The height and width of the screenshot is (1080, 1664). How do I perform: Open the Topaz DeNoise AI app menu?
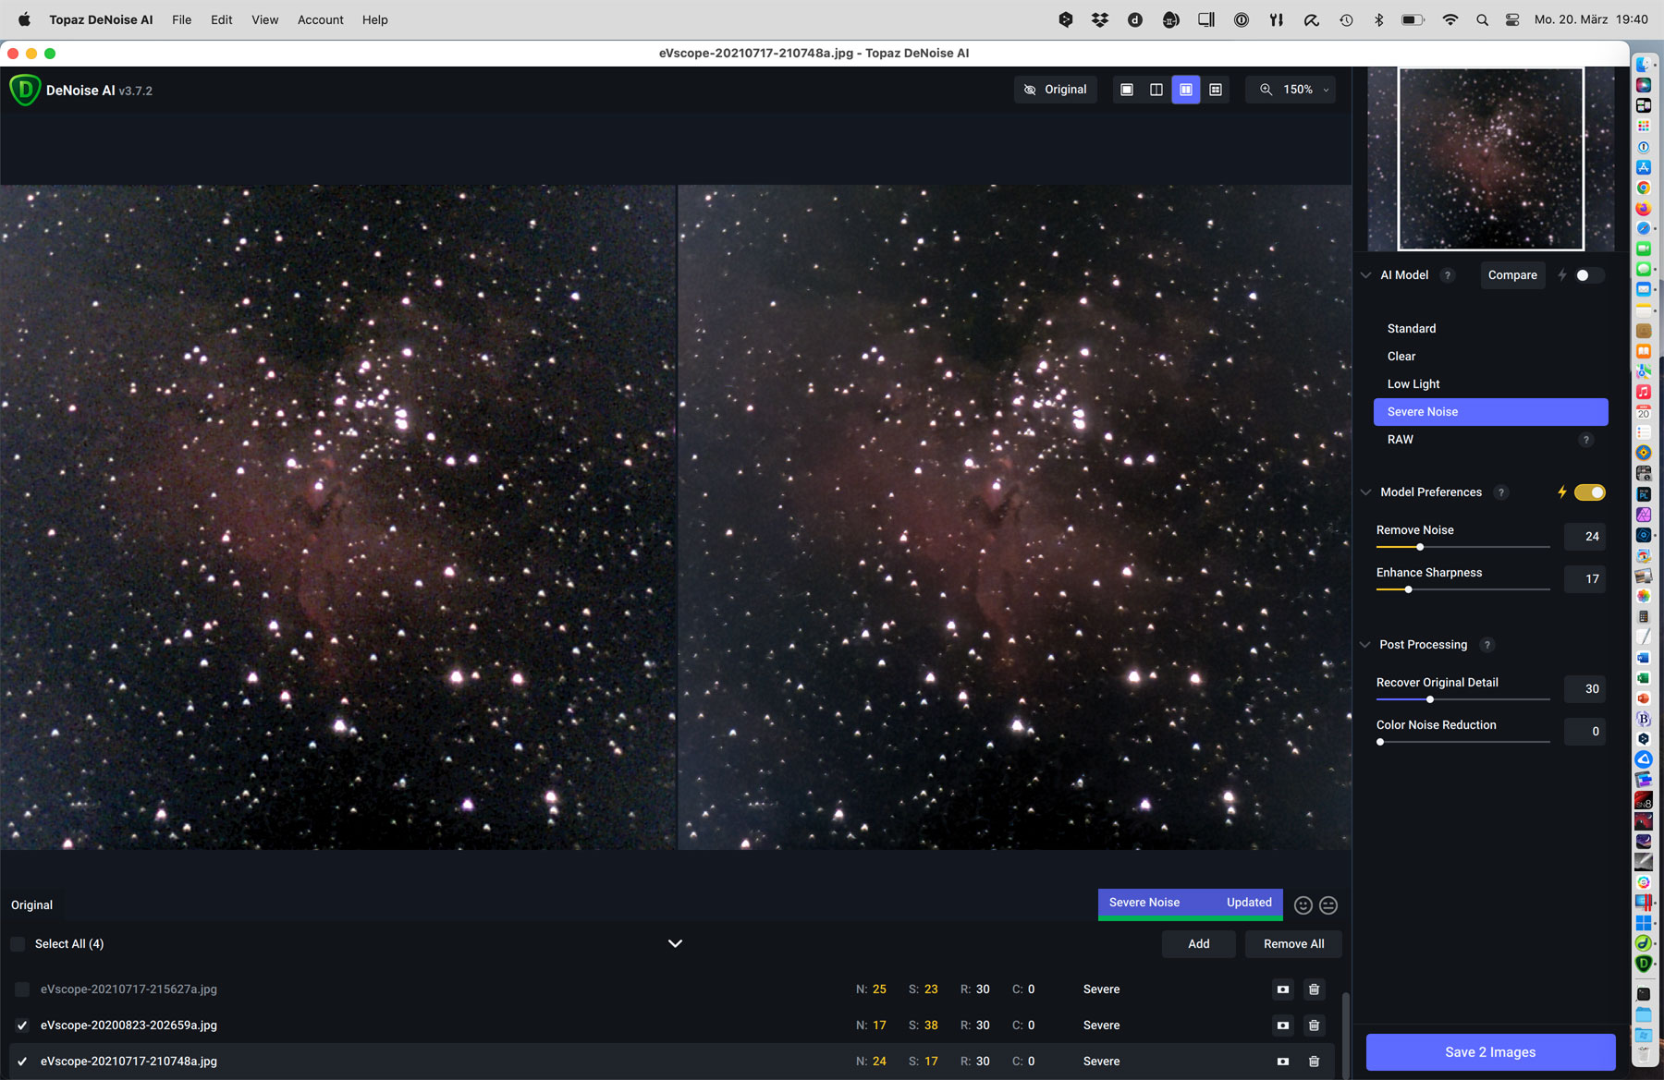[x=101, y=19]
